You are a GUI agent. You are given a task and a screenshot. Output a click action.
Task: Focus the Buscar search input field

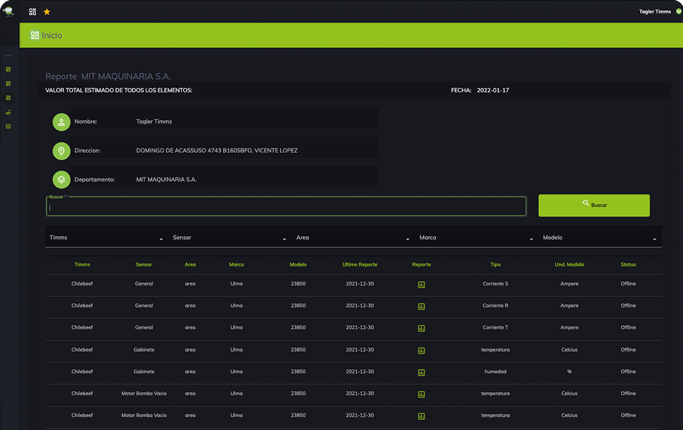[x=286, y=206]
